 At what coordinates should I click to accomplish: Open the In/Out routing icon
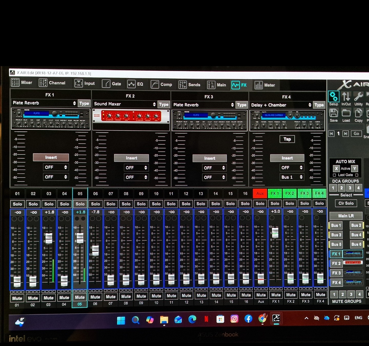pos(346,97)
